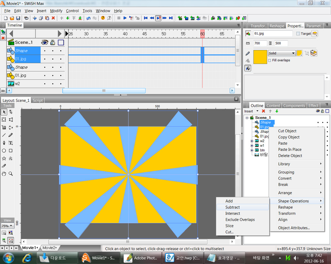The image size is (331, 264).
Task: Open the 75% zoom level dropdown
Action: 7,226
